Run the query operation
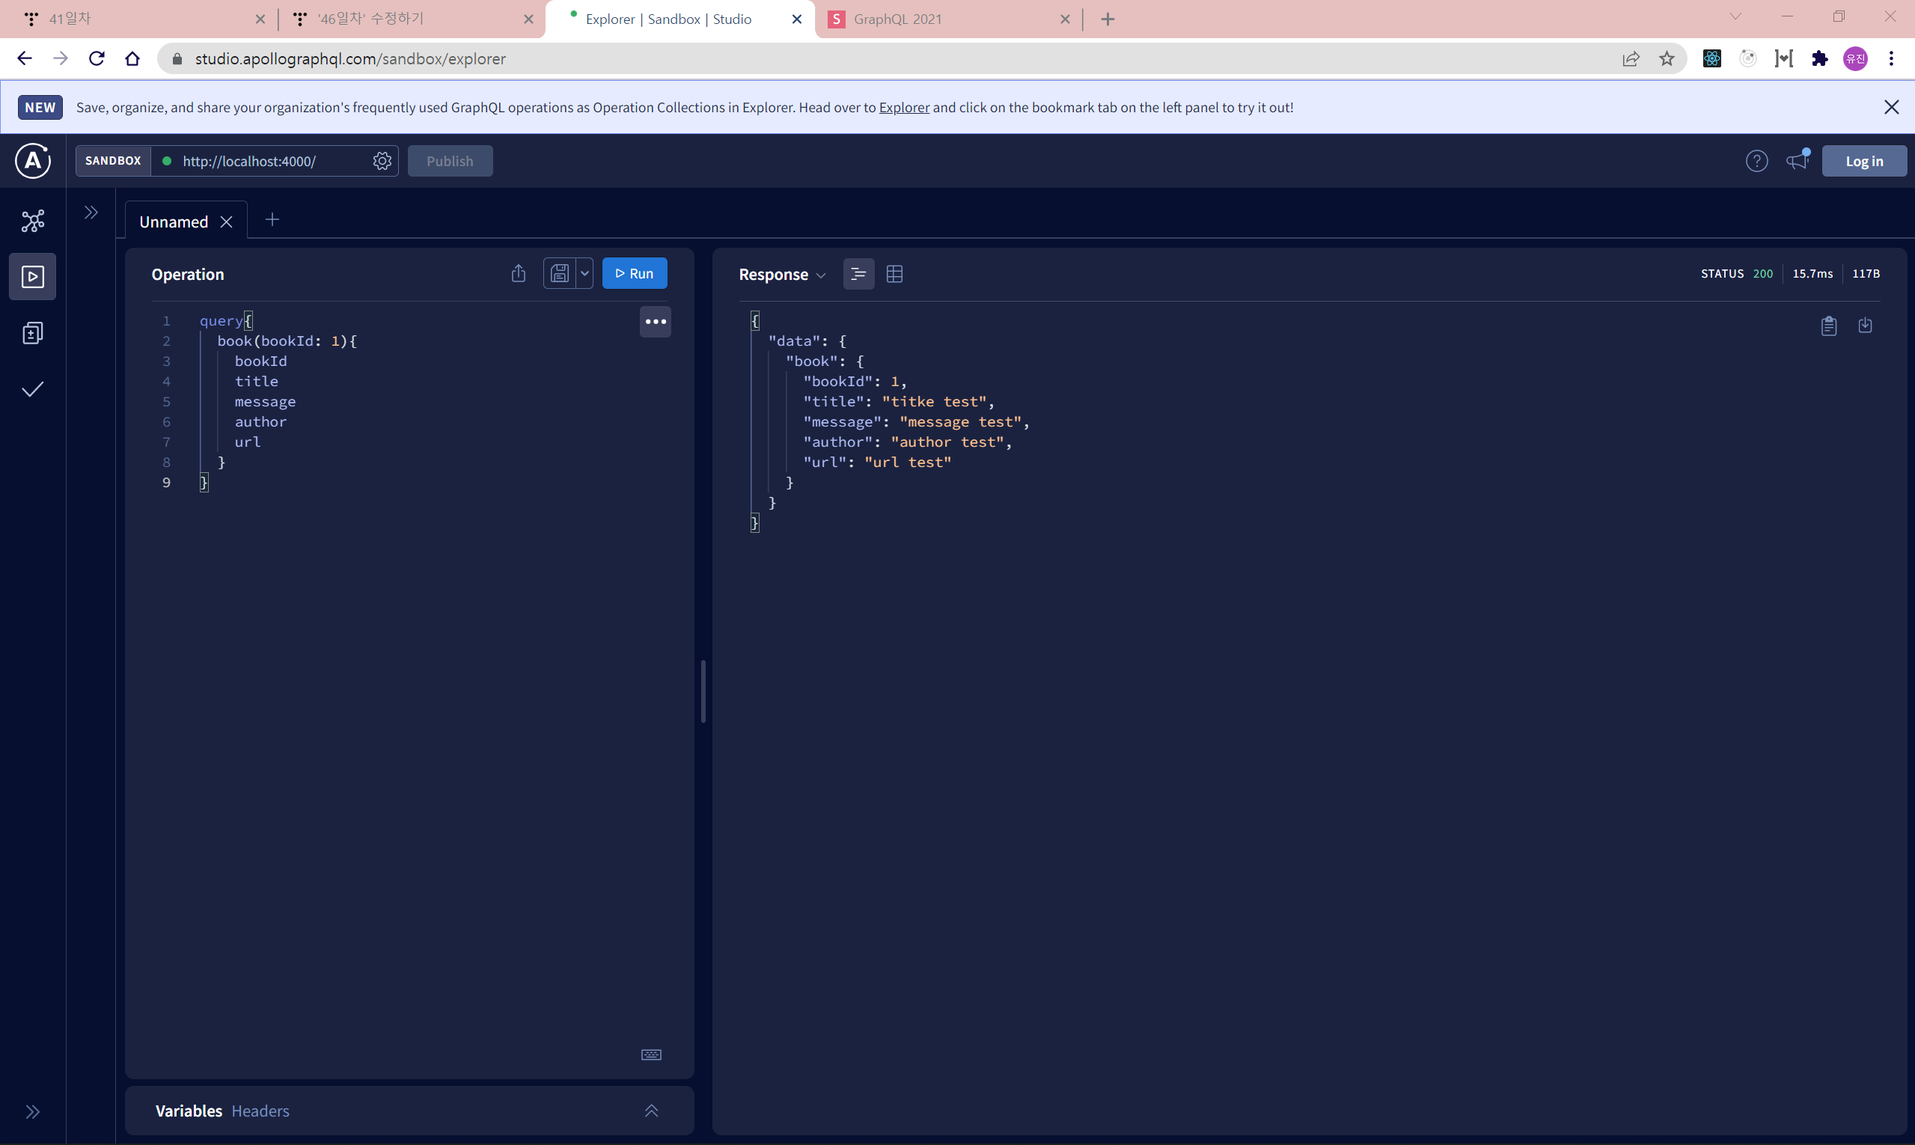Screen dimensions: 1915x1145 [635, 274]
